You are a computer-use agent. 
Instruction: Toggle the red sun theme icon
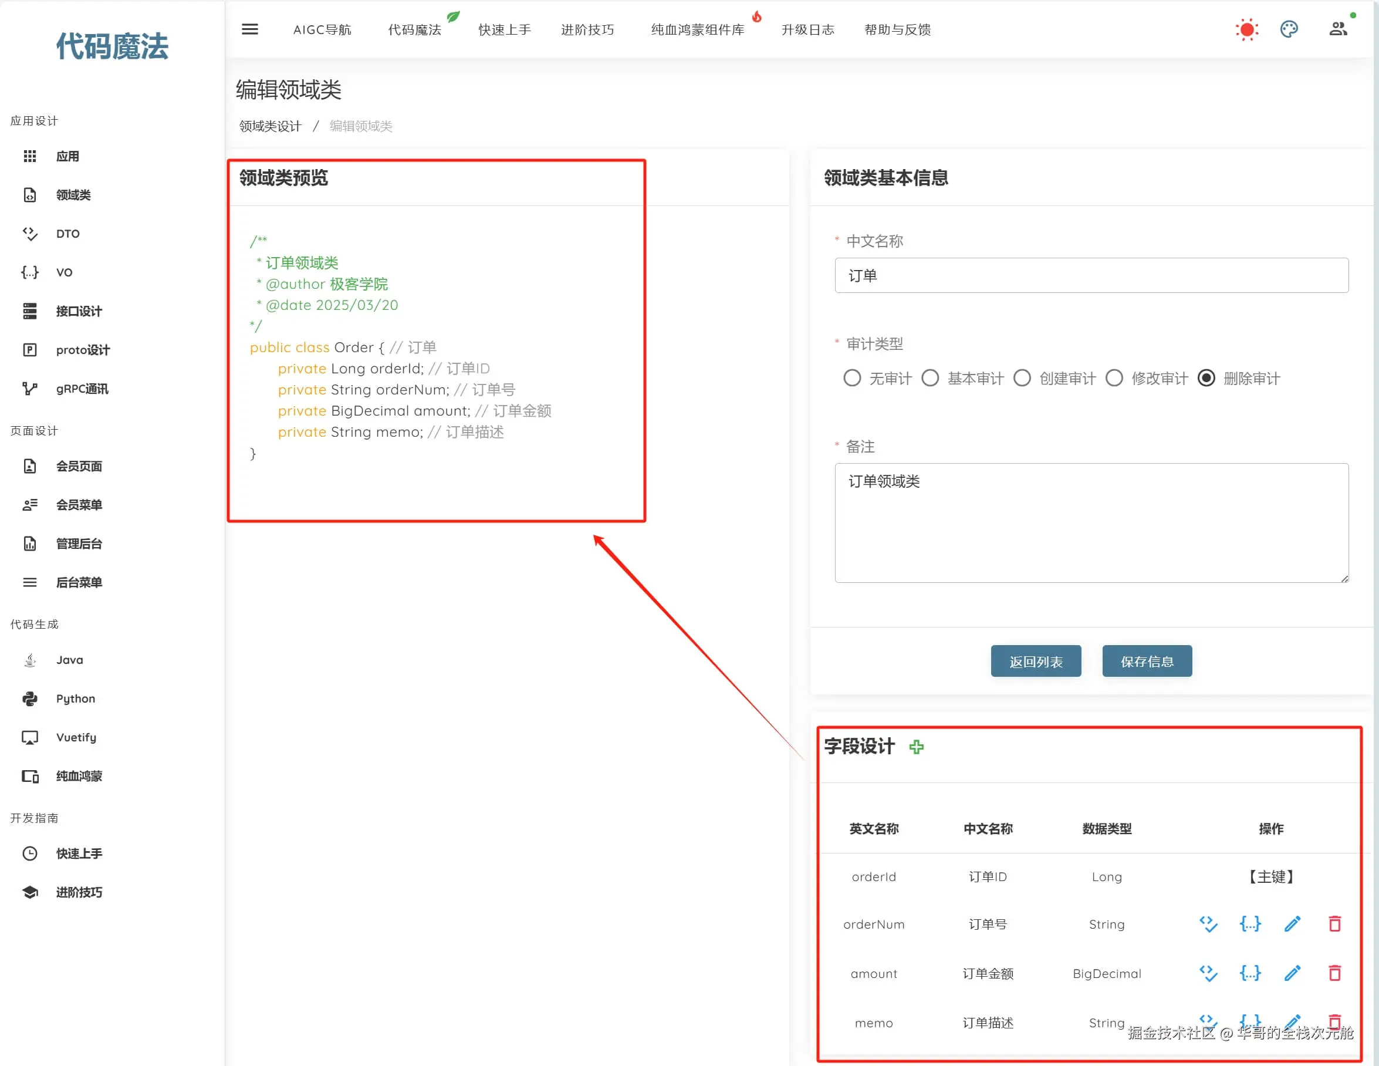coord(1246,30)
